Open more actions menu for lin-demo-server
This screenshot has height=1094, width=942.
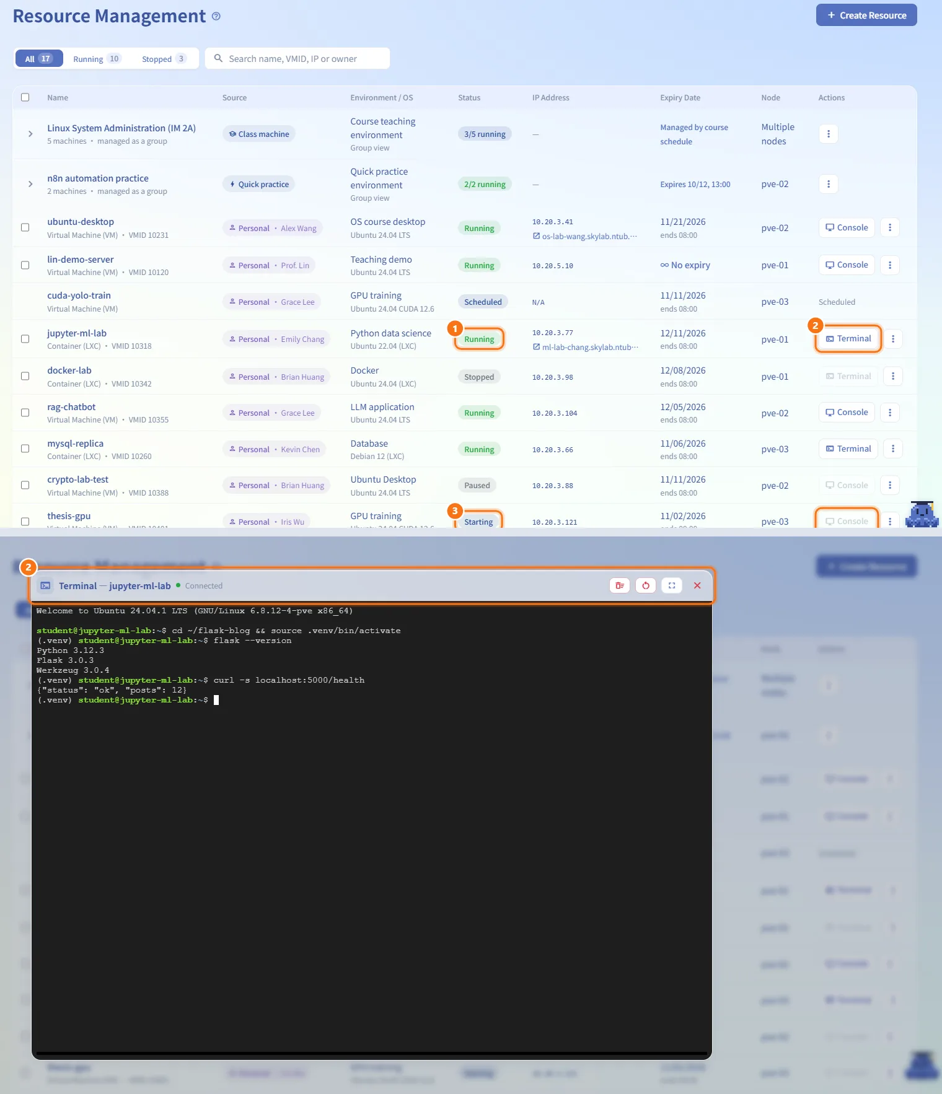[x=890, y=265]
